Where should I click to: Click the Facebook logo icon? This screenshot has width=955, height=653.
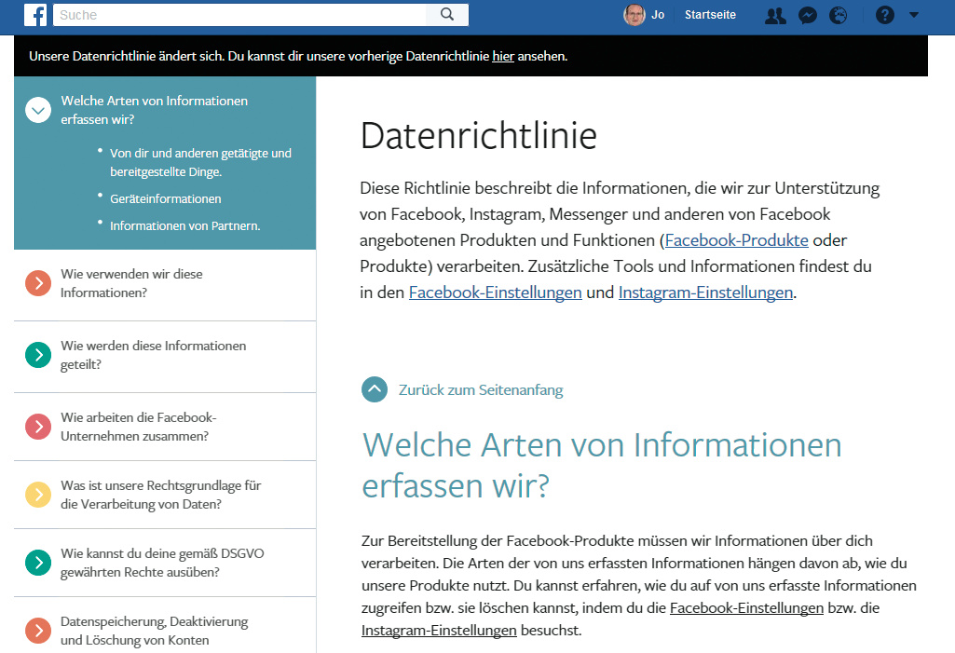(x=35, y=15)
